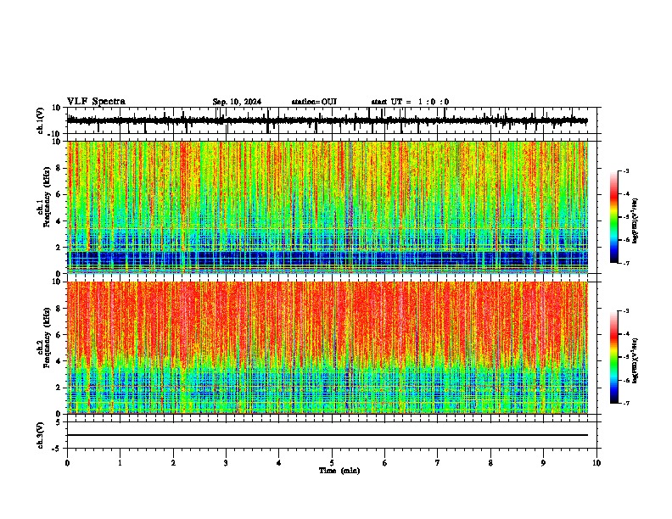Click the time axis tick label "1"
Viewport: 672px width, 519px height.
(x=120, y=463)
